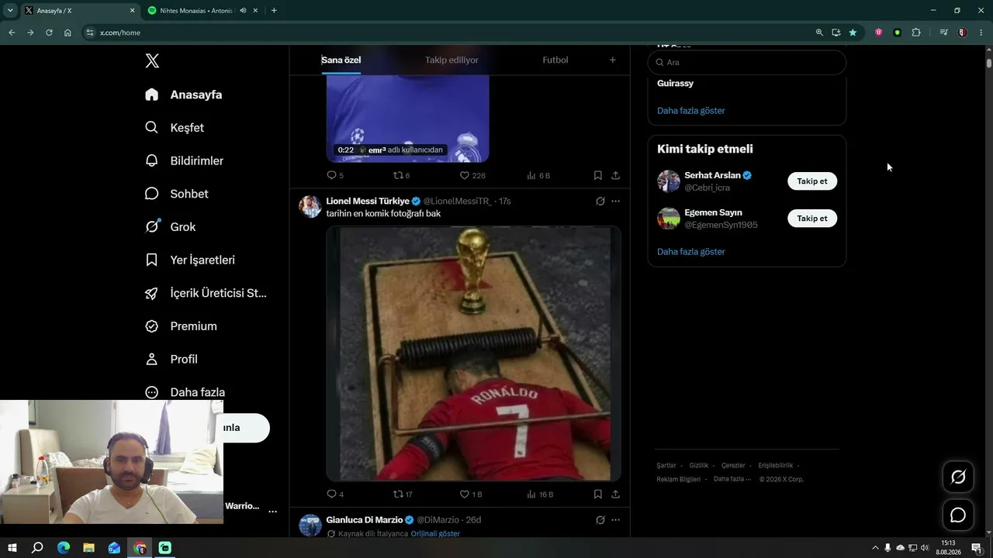The image size is (993, 558).
Task: Reply to the video post with 5 replies
Action: click(x=335, y=175)
